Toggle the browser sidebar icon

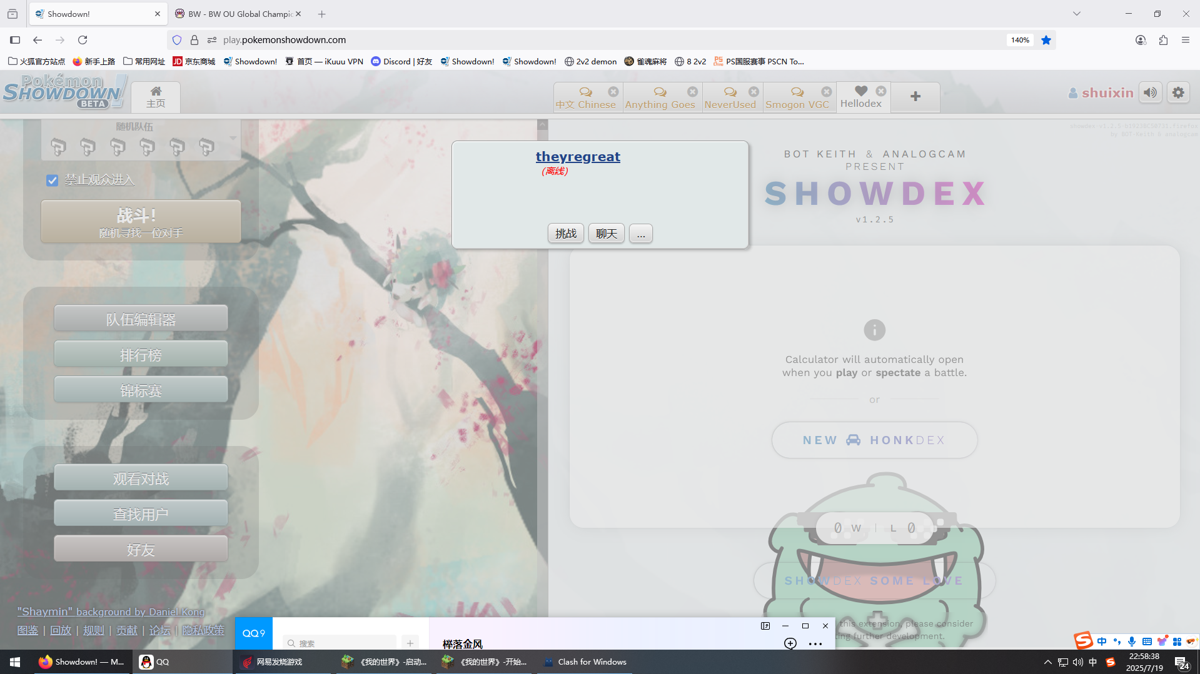15,40
